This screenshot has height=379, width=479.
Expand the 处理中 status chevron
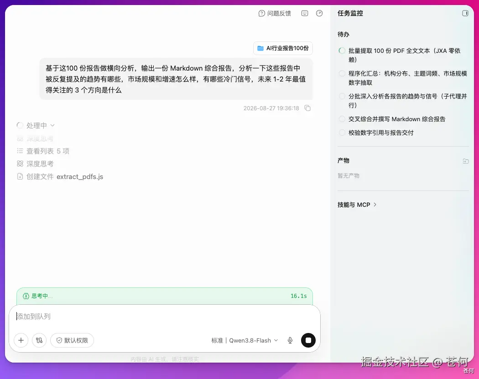(52, 125)
